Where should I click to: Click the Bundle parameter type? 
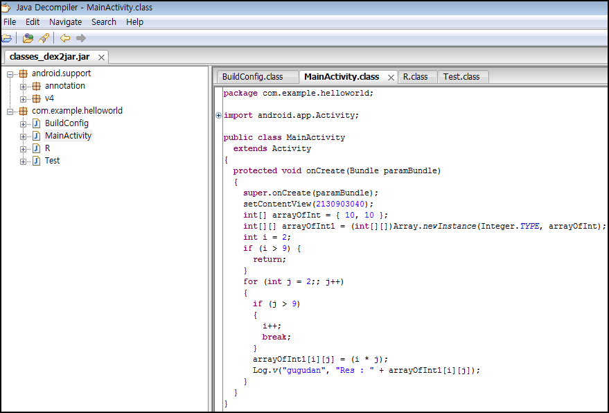[x=364, y=170]
